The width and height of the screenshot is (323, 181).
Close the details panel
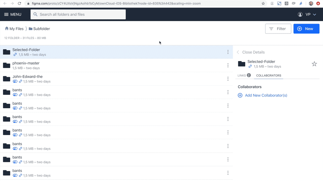click(x=251, y=52)
